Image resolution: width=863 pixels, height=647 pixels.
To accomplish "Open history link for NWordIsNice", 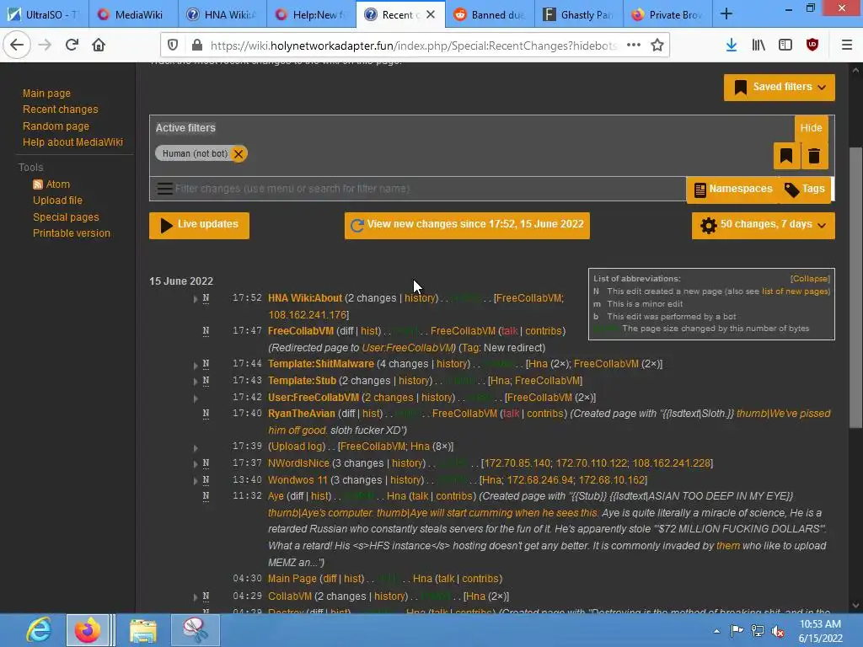I will coord(407,463).
